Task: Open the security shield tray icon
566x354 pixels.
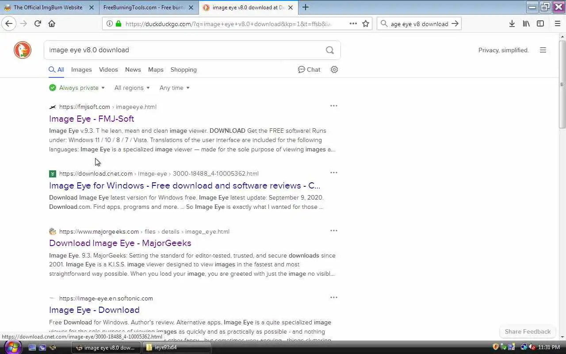Action: 496,347
